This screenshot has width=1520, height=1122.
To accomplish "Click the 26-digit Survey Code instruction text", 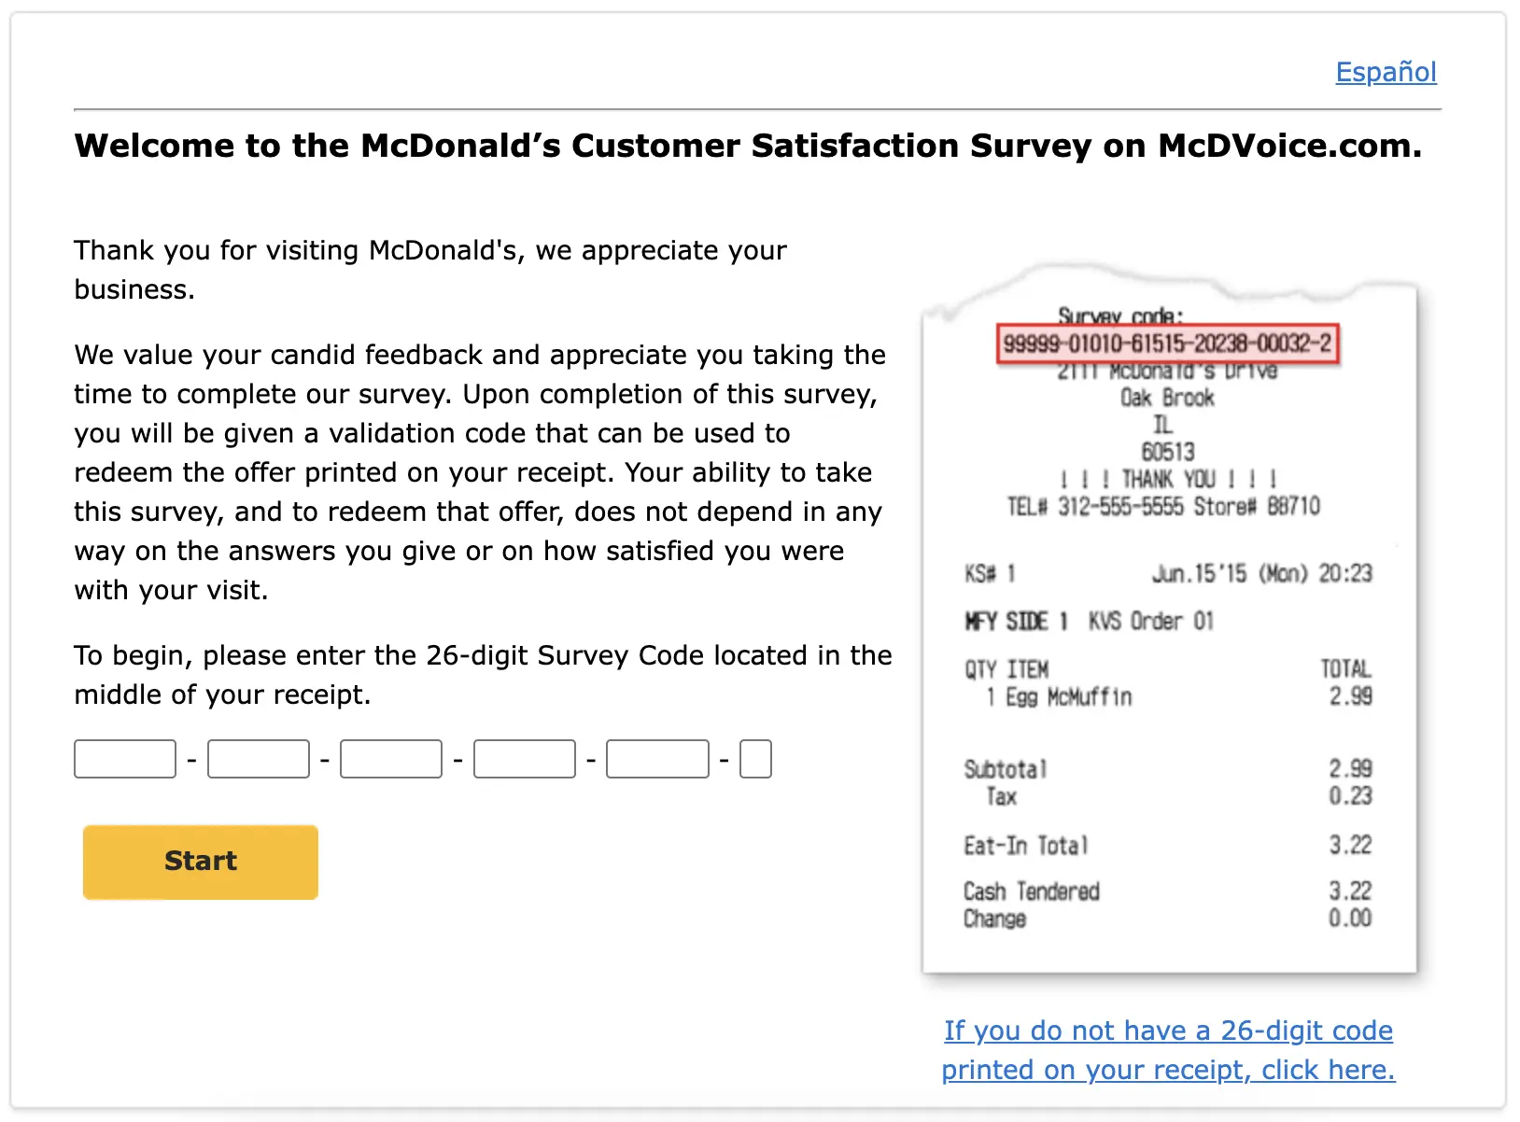I will 483,674.
